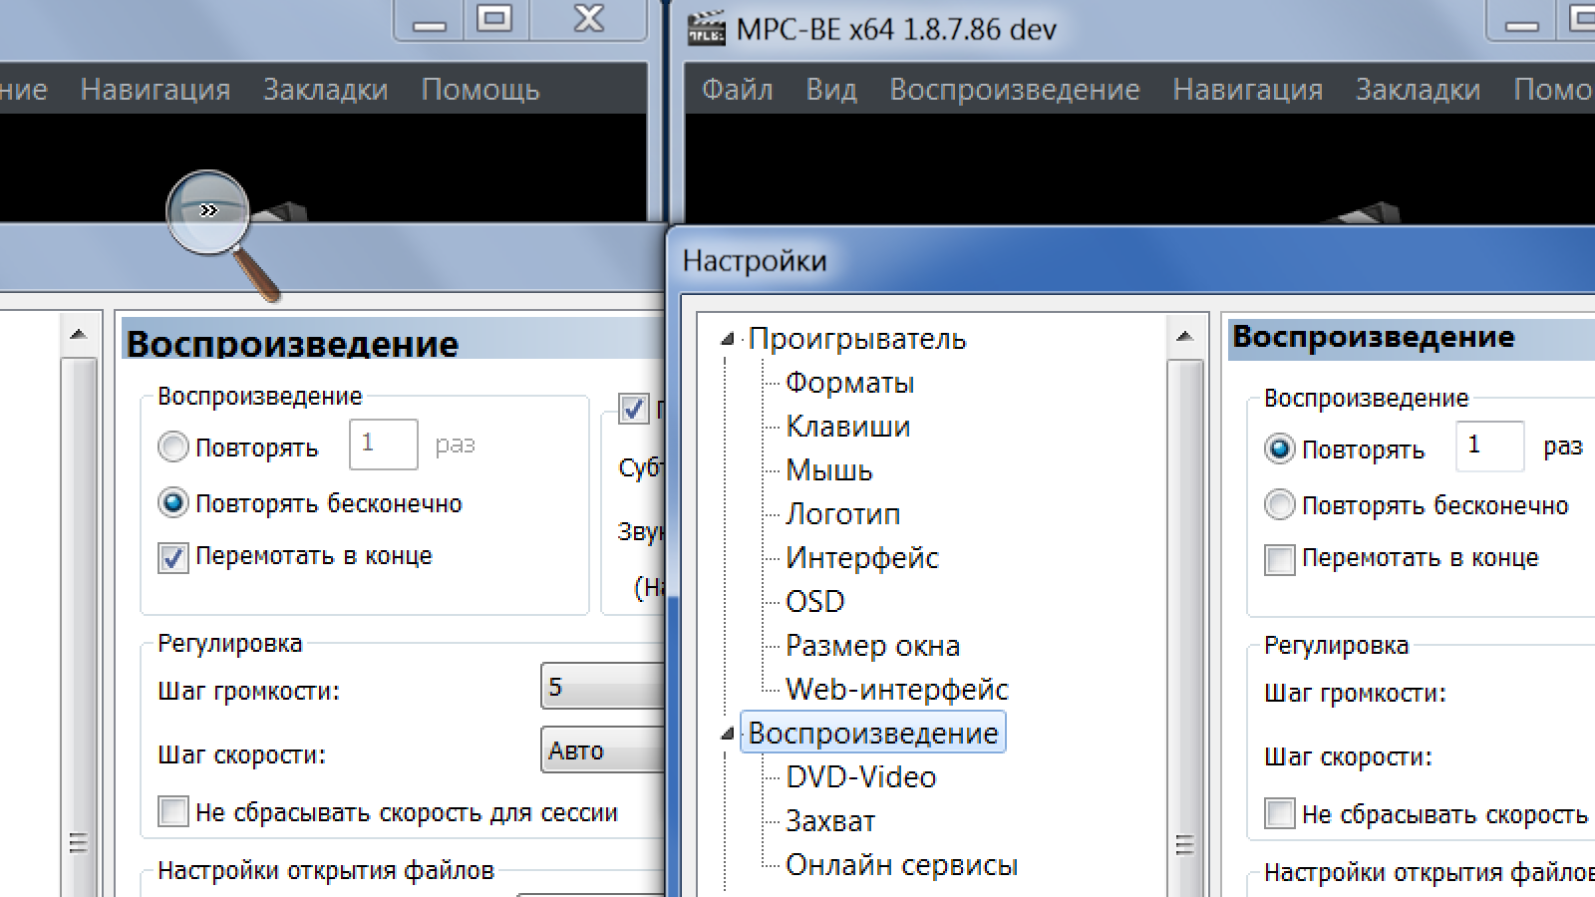Select Повторять radio in the left settings dialog
Image resolution: width=1595 pixels, height=897 pixels.
173,448
